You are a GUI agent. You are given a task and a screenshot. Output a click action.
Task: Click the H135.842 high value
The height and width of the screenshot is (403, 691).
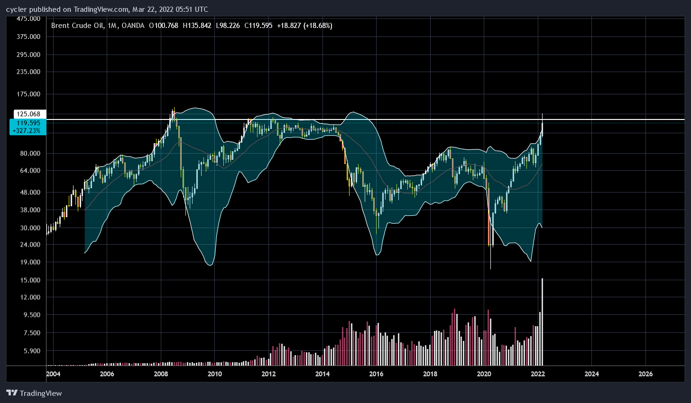point(197,26)
